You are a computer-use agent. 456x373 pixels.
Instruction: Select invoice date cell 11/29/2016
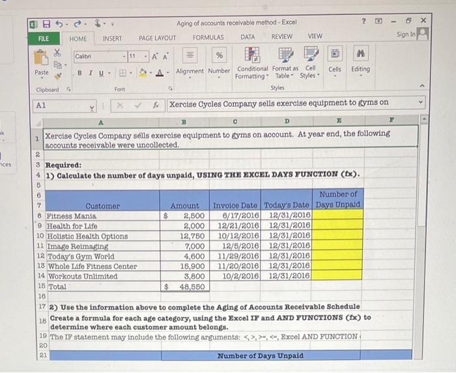click(235, 256)
